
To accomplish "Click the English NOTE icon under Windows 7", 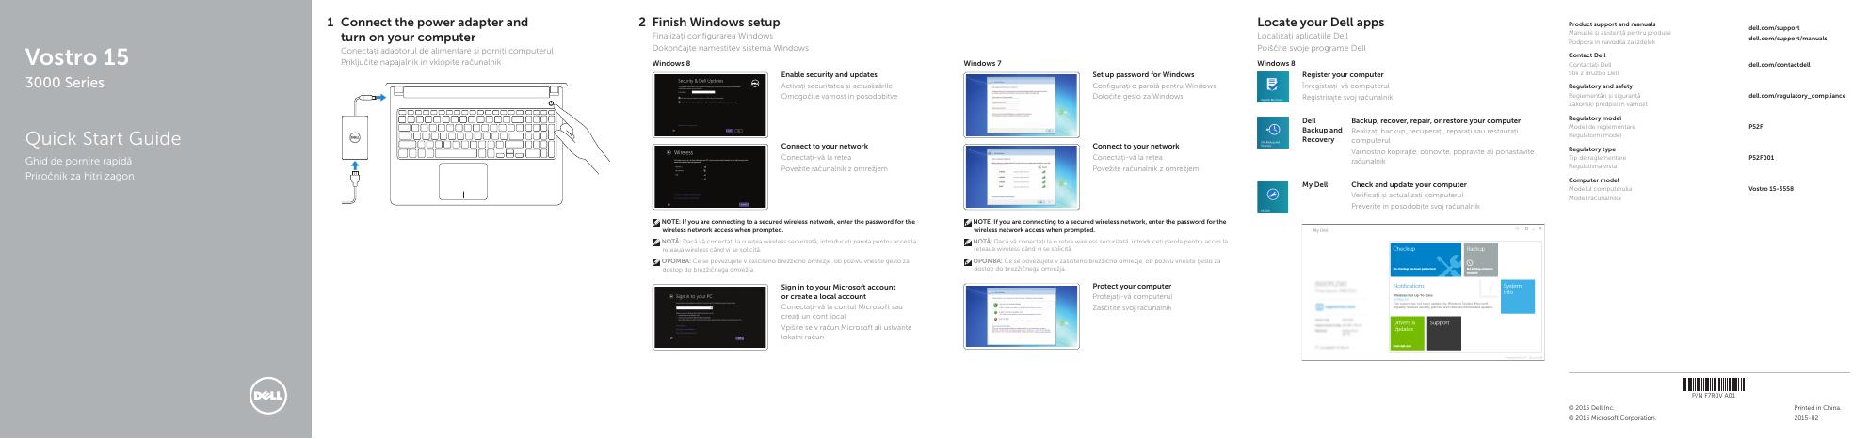I will [967, 223].
